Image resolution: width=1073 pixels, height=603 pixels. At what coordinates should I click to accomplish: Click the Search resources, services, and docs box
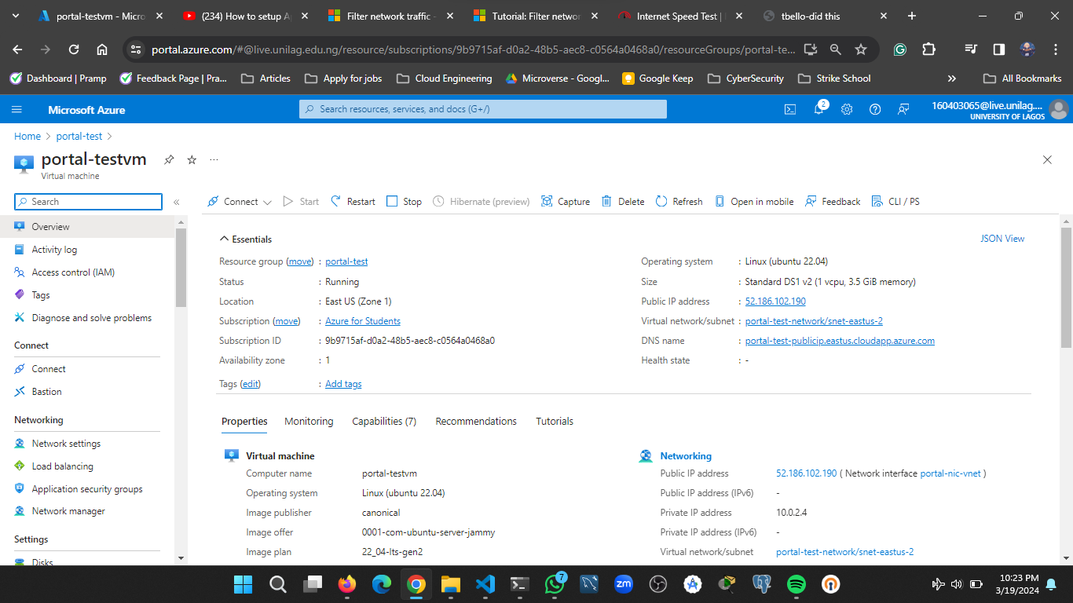coord(483,109)
